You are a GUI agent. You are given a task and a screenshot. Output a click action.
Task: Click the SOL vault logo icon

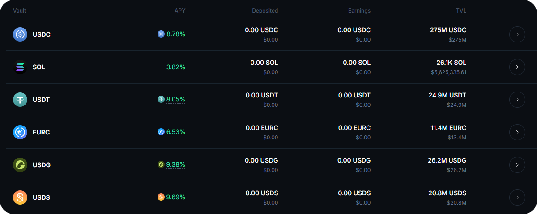click(20, 67)
